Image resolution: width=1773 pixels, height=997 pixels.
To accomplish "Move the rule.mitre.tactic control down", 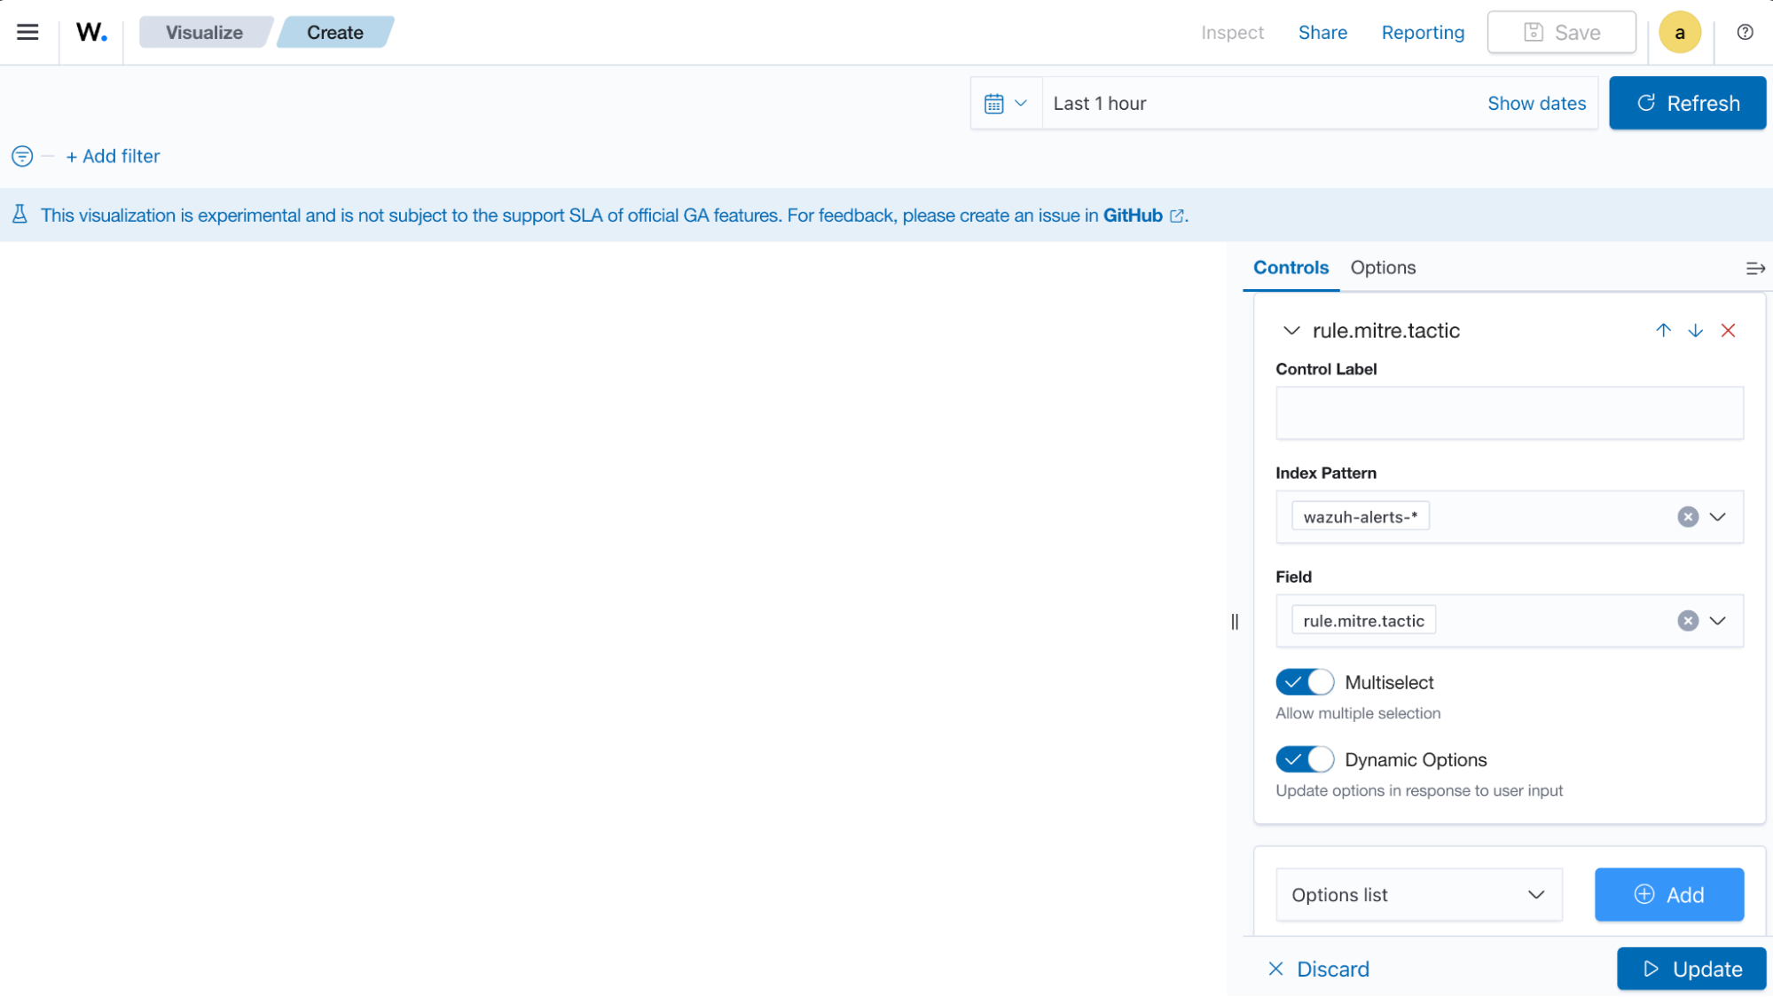I will click(1696, 330).
